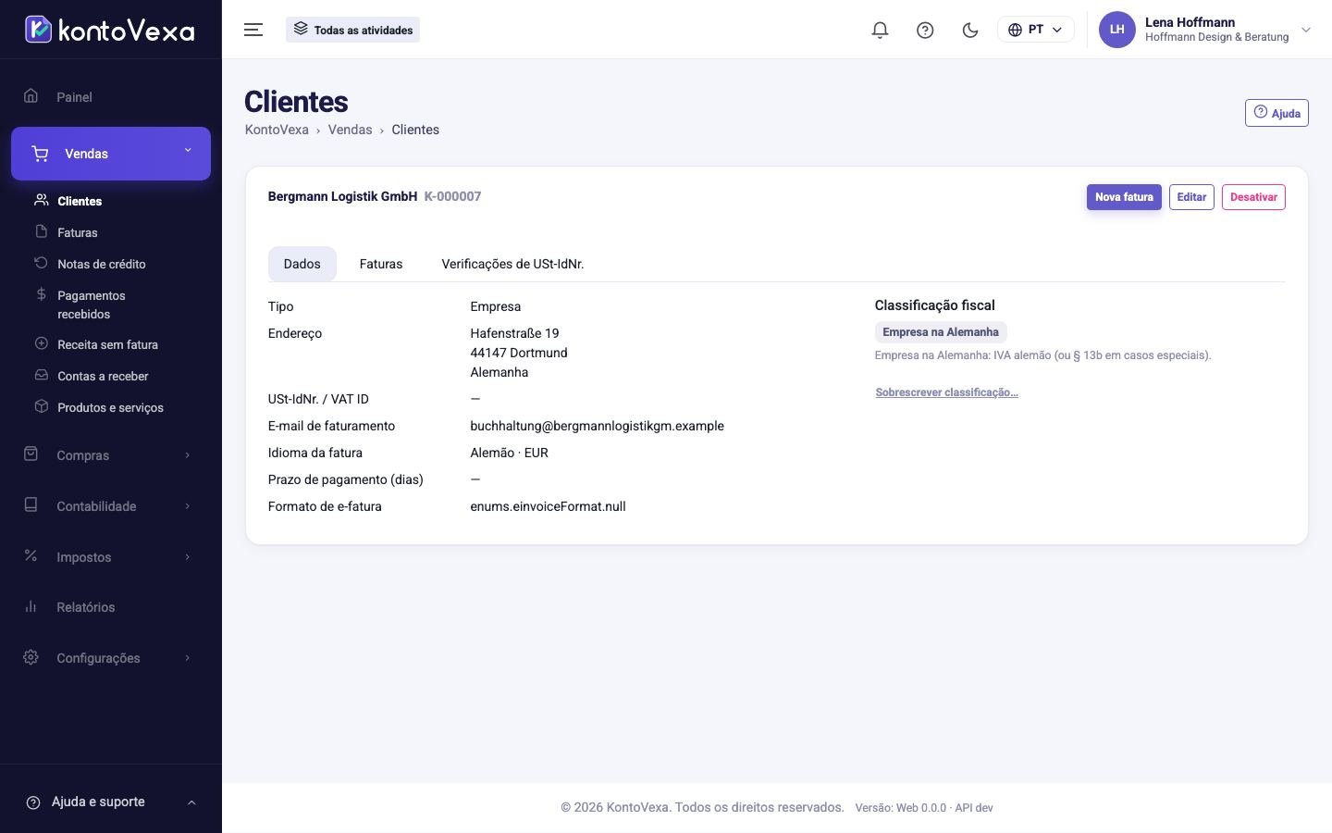This screenshot has width=1332, height=833.
Task: Expand the Compras section
Action: tap(111, 455)
